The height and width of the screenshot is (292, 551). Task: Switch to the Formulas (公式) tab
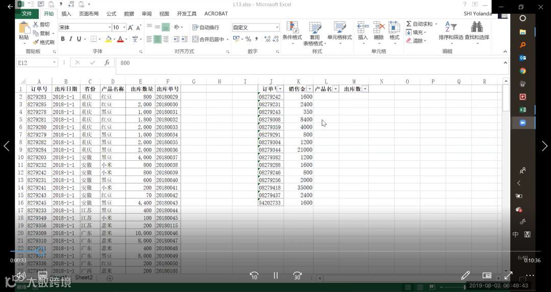coord(111,14)
